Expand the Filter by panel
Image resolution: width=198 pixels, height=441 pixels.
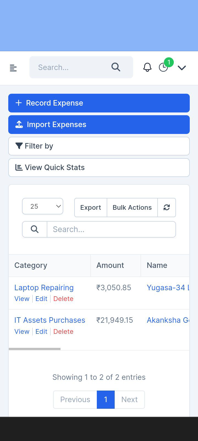(99, 146)
